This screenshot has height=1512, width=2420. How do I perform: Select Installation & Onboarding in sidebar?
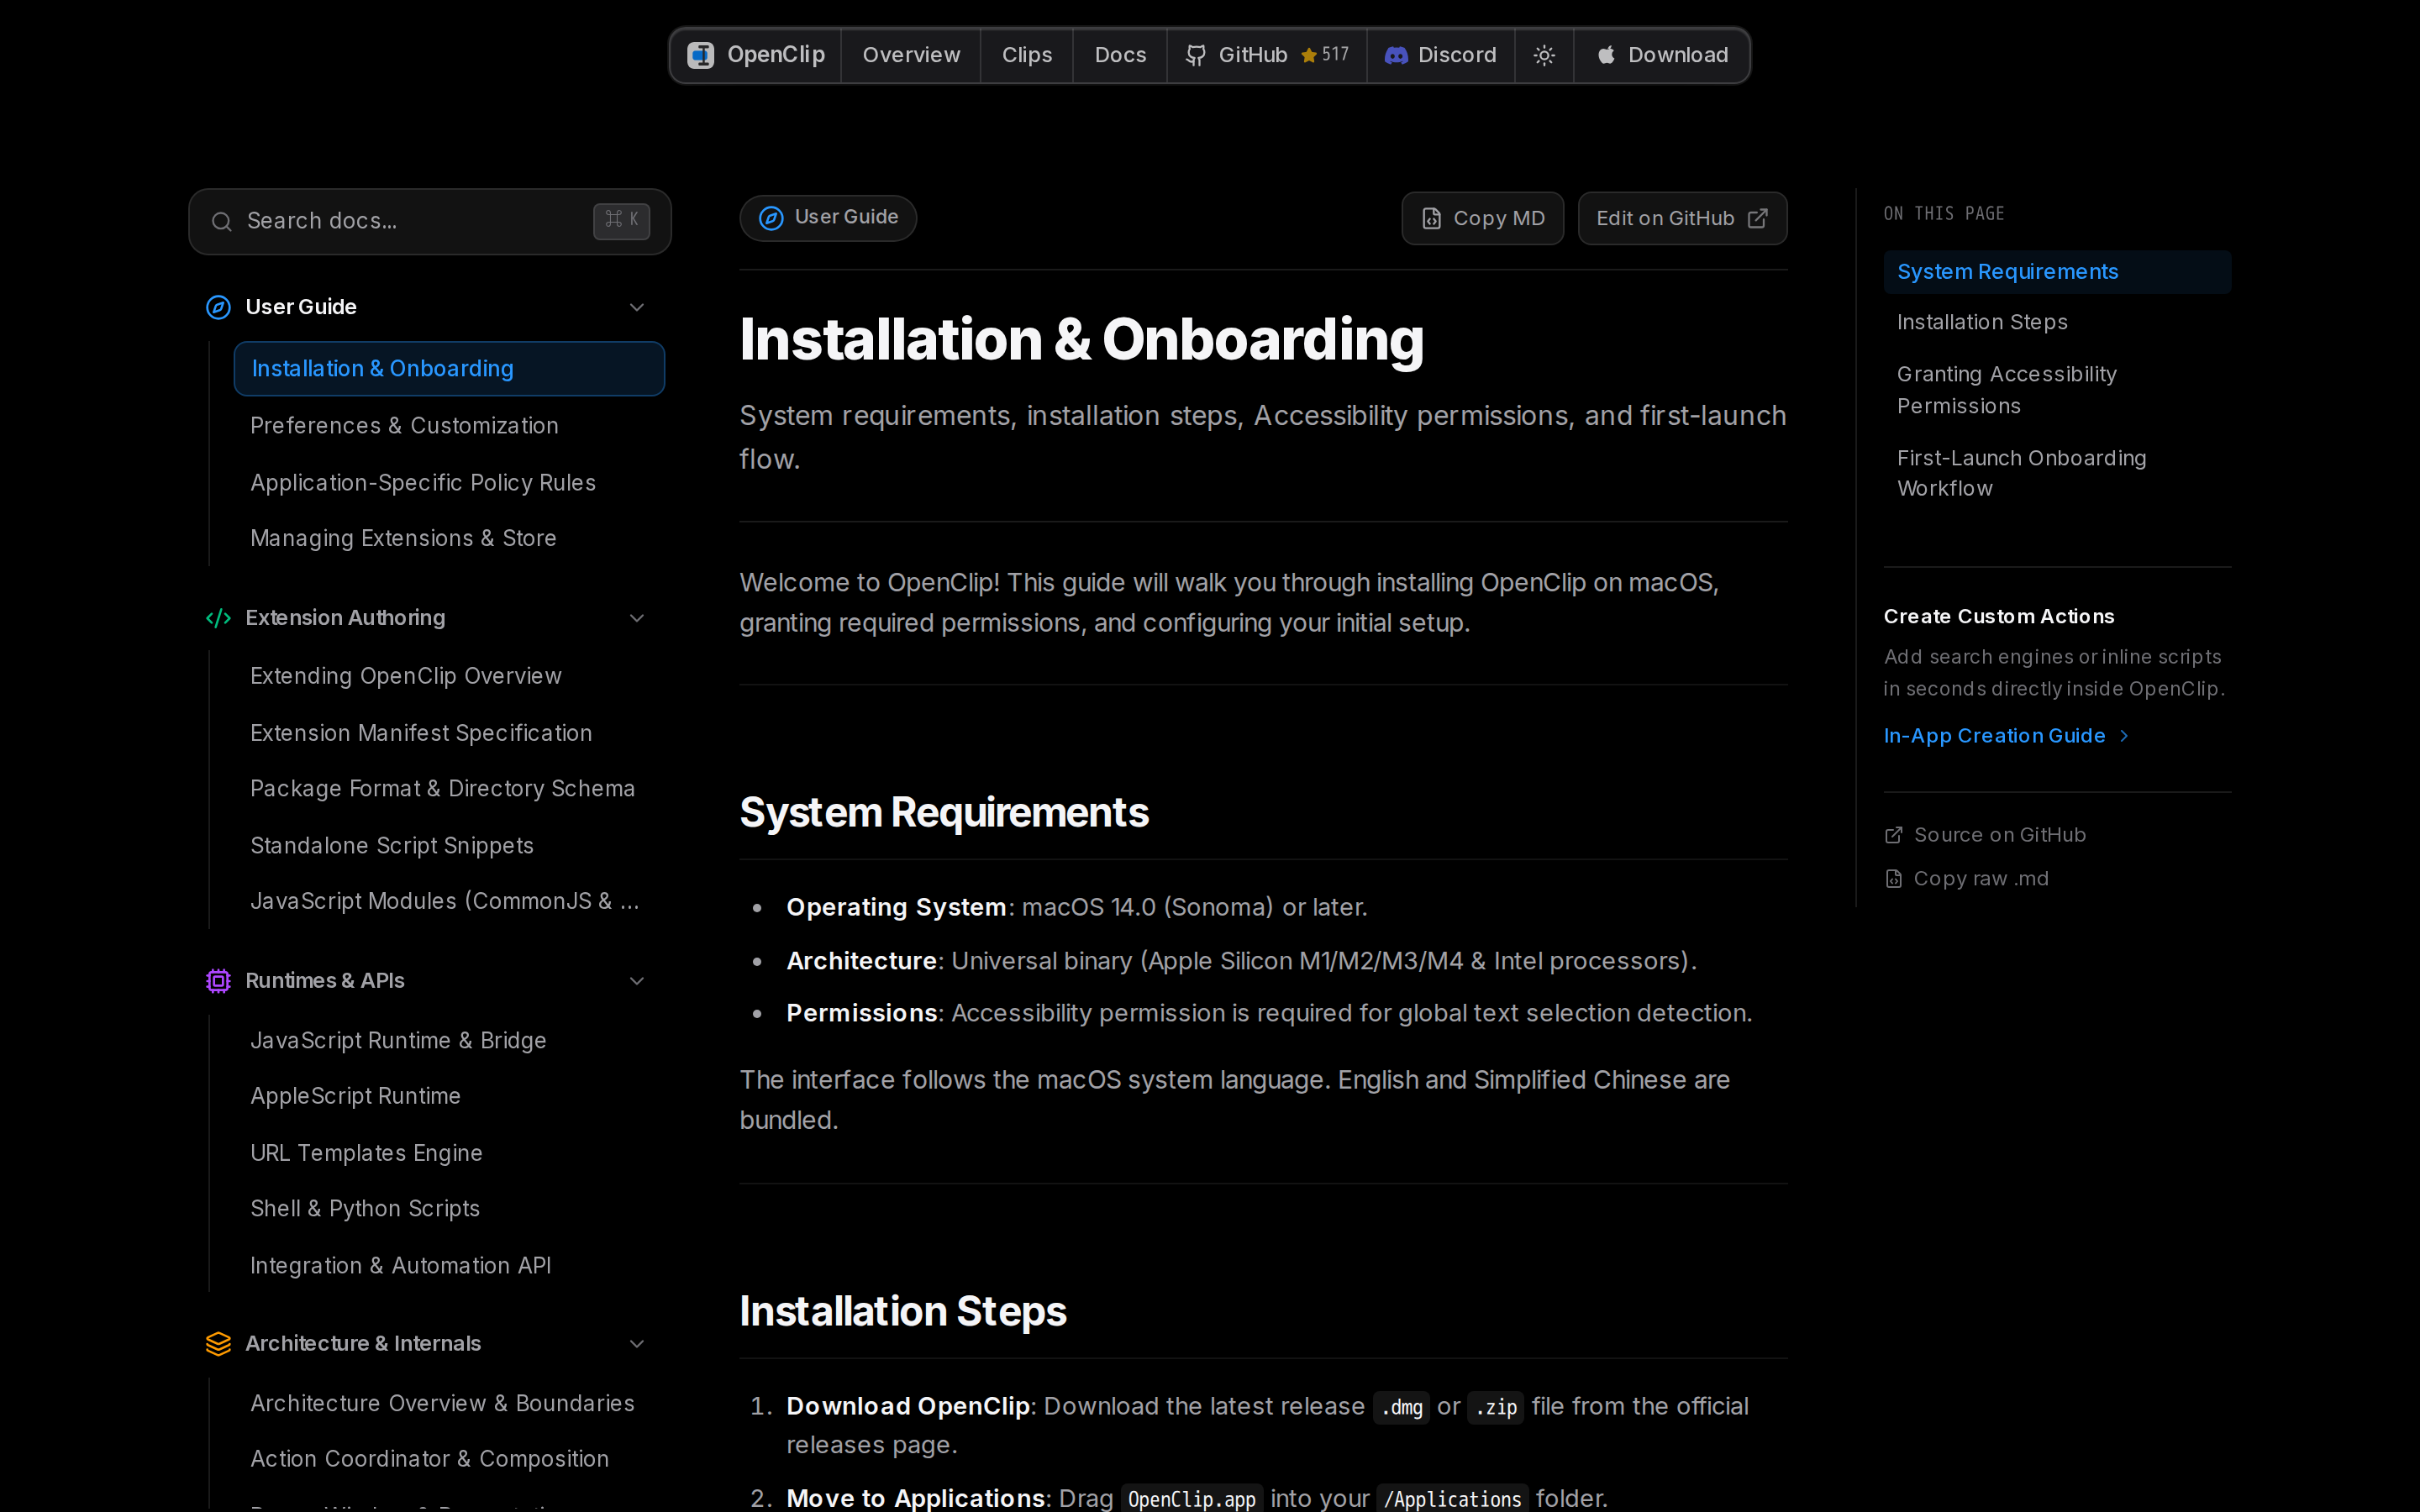pos(449,369)
